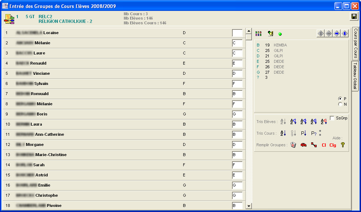
Task: Click the flashlight search icon
Action: pos(270,33)
